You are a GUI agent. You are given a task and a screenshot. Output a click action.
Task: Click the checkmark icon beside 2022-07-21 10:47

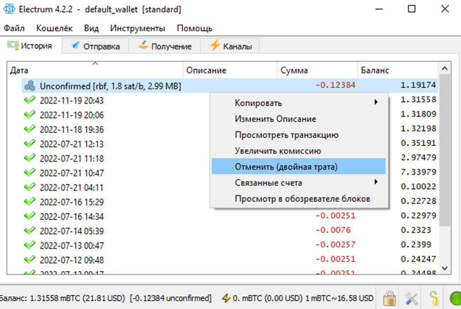click(x=30, y=173)
